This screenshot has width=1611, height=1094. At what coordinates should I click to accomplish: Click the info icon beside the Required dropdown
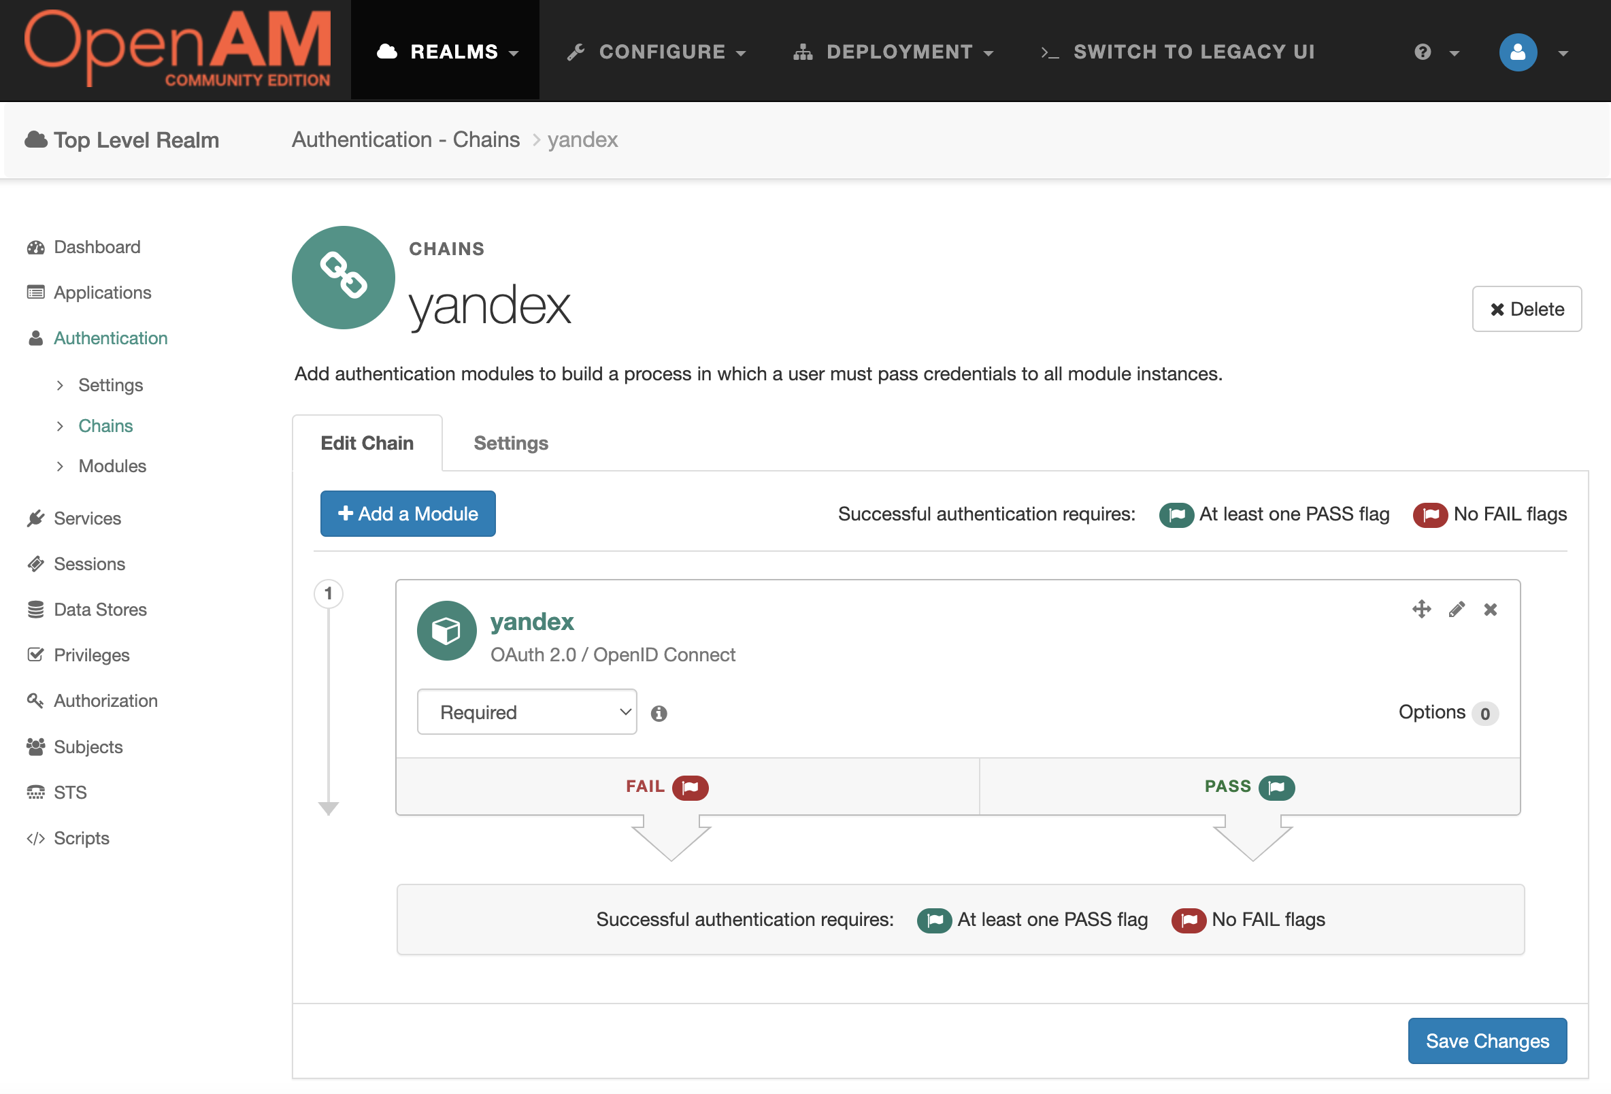click(659, 714)
